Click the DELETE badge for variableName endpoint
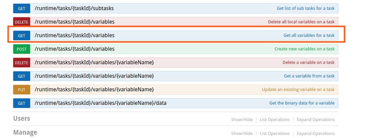The height and width of the screenshot is (138, 373). pos(22,63)
